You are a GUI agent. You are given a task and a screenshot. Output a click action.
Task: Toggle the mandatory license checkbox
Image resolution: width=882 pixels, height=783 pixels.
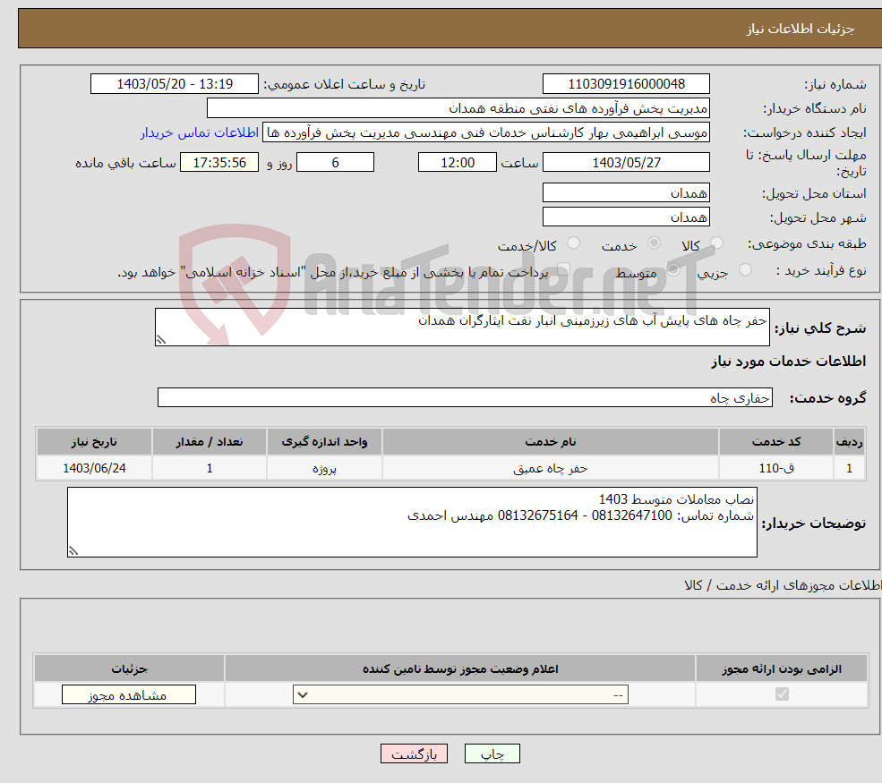click(x=782, y=694)
